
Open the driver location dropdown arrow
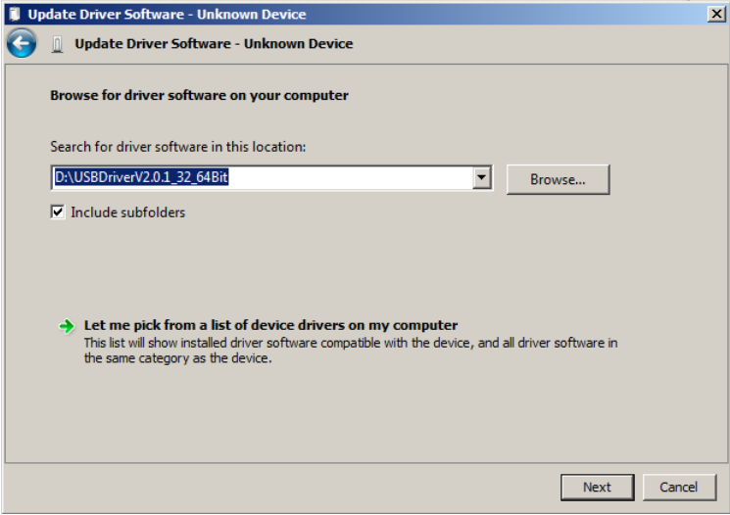481,178
